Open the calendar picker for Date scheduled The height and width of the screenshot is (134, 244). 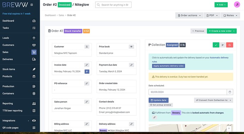click(230, 92)
